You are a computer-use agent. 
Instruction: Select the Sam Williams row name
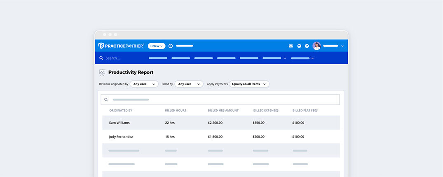119,123
